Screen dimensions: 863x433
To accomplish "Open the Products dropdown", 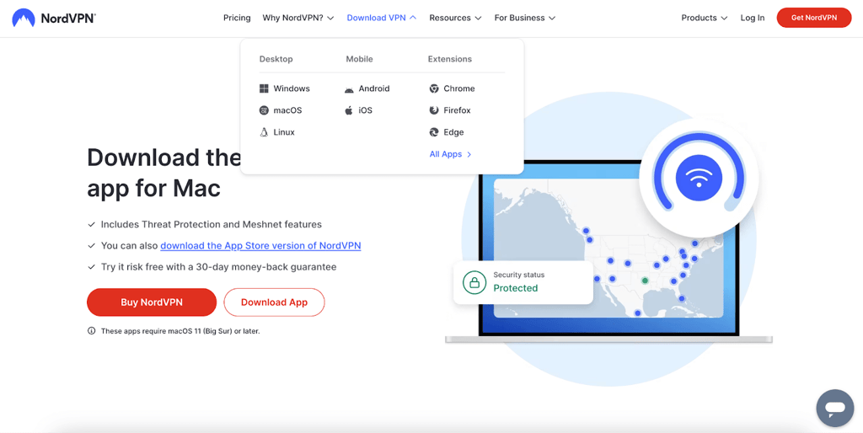I will coord(704,19).
